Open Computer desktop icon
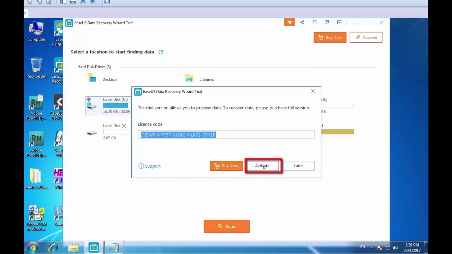452x254 pixels. (36, 31)
